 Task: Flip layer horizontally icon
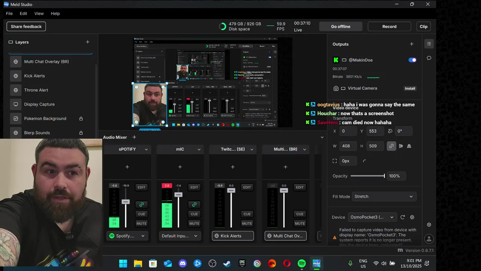(409, 146)
